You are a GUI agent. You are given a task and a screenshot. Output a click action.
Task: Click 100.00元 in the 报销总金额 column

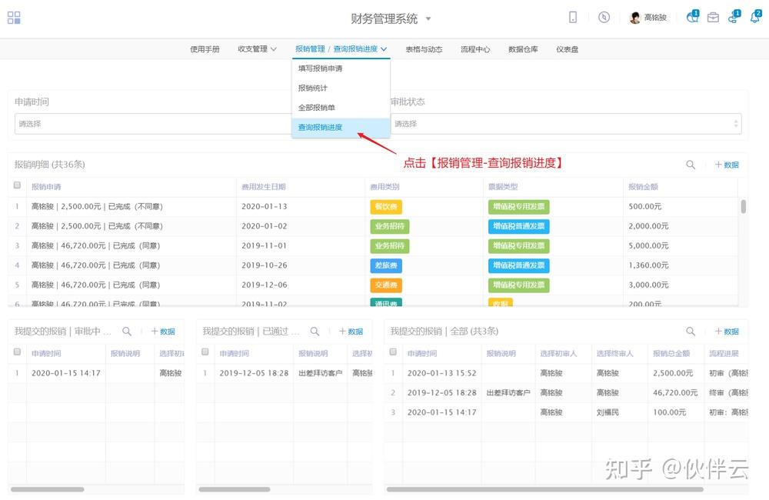(670, 412)
